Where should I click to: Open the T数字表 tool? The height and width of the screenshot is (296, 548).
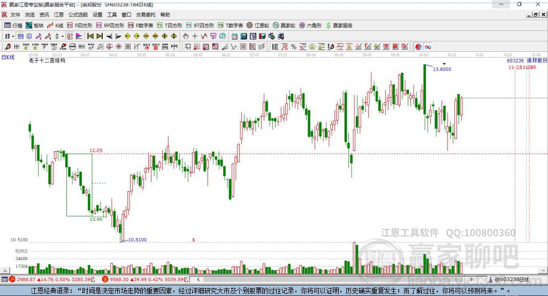pos(230,26)
